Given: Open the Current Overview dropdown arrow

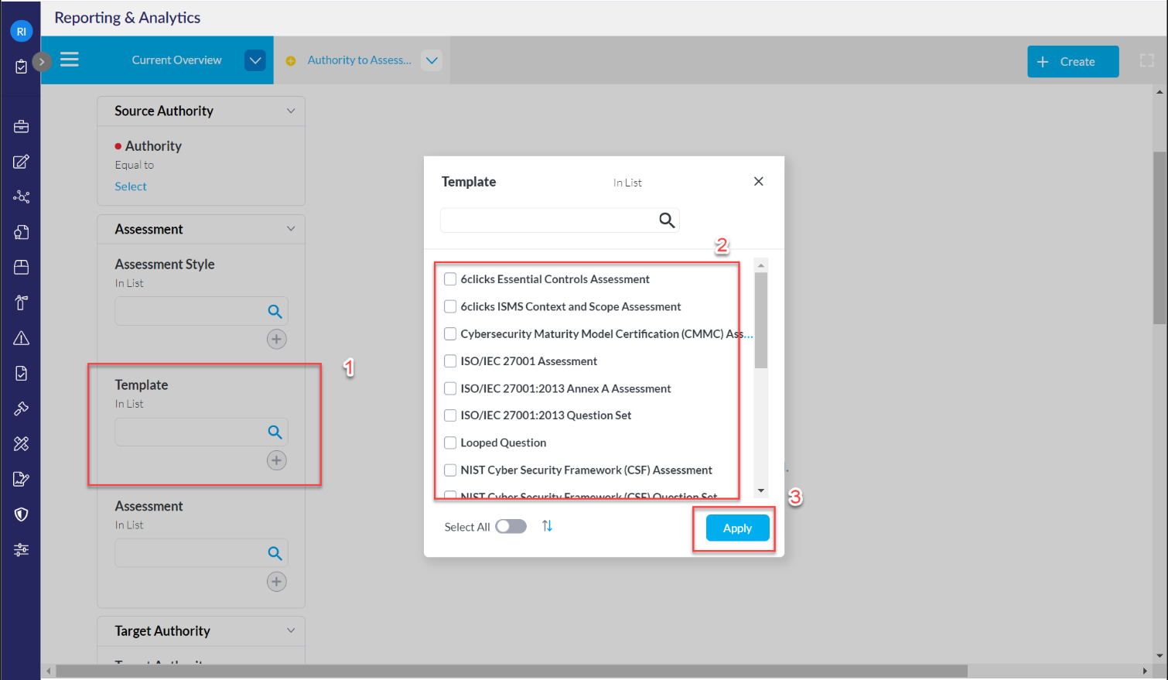Looking at the screenshot, I should pyautogui.click(x=254, y=60).
